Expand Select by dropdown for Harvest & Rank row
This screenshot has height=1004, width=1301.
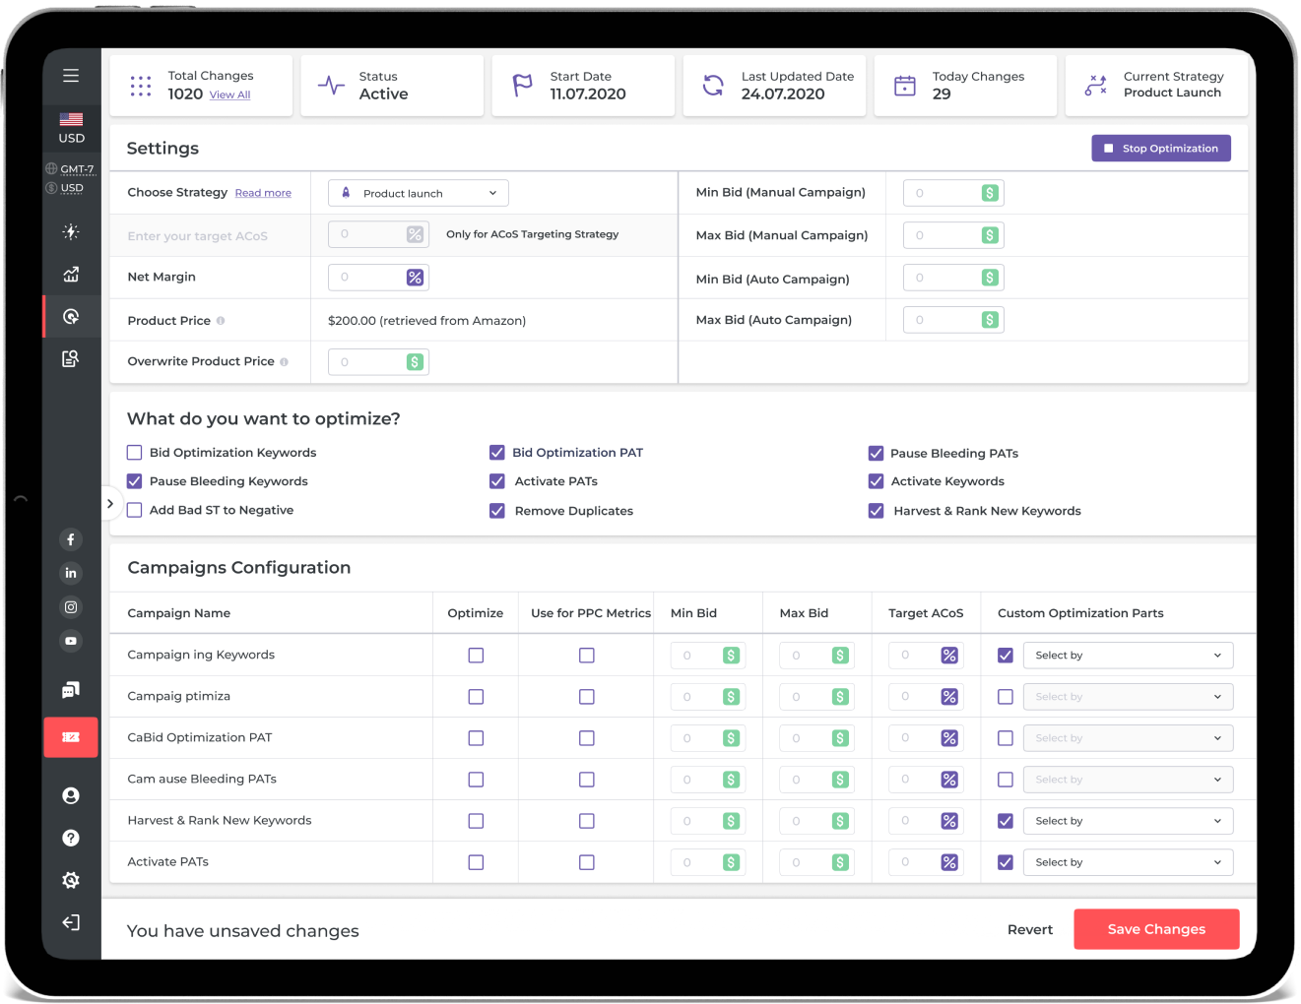pos(1128,821)
